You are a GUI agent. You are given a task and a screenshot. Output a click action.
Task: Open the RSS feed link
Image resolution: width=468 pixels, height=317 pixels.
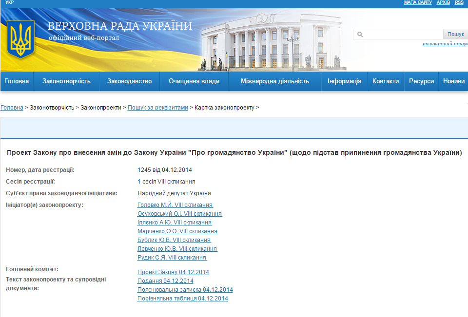(x=459, y=2)
